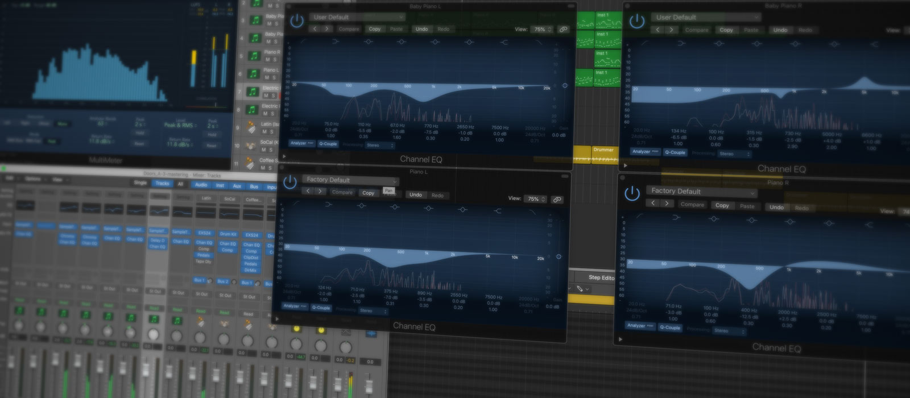Toggle power button on Baby Piano L EQ
This screenshot has width=910, height=398.
(297, 21)
